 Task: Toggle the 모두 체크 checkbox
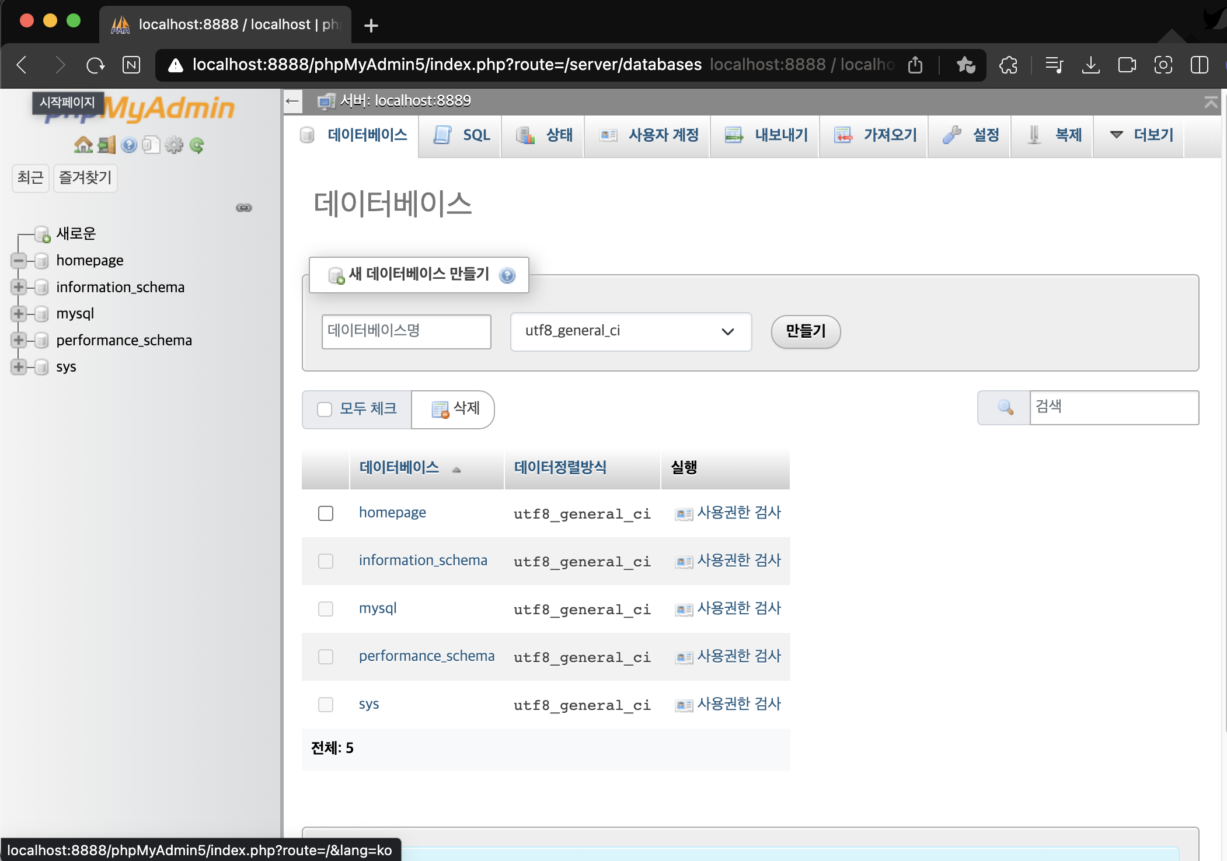click(325, 409)
